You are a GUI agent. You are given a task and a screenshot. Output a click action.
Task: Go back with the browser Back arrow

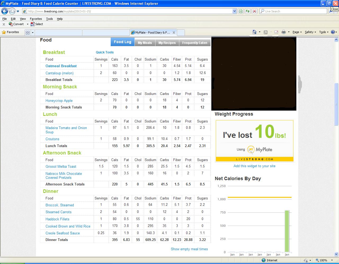[x=5, y=11]
